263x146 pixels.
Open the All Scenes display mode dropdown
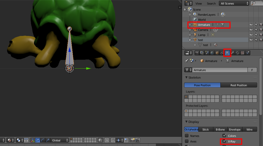pos(234,4)
